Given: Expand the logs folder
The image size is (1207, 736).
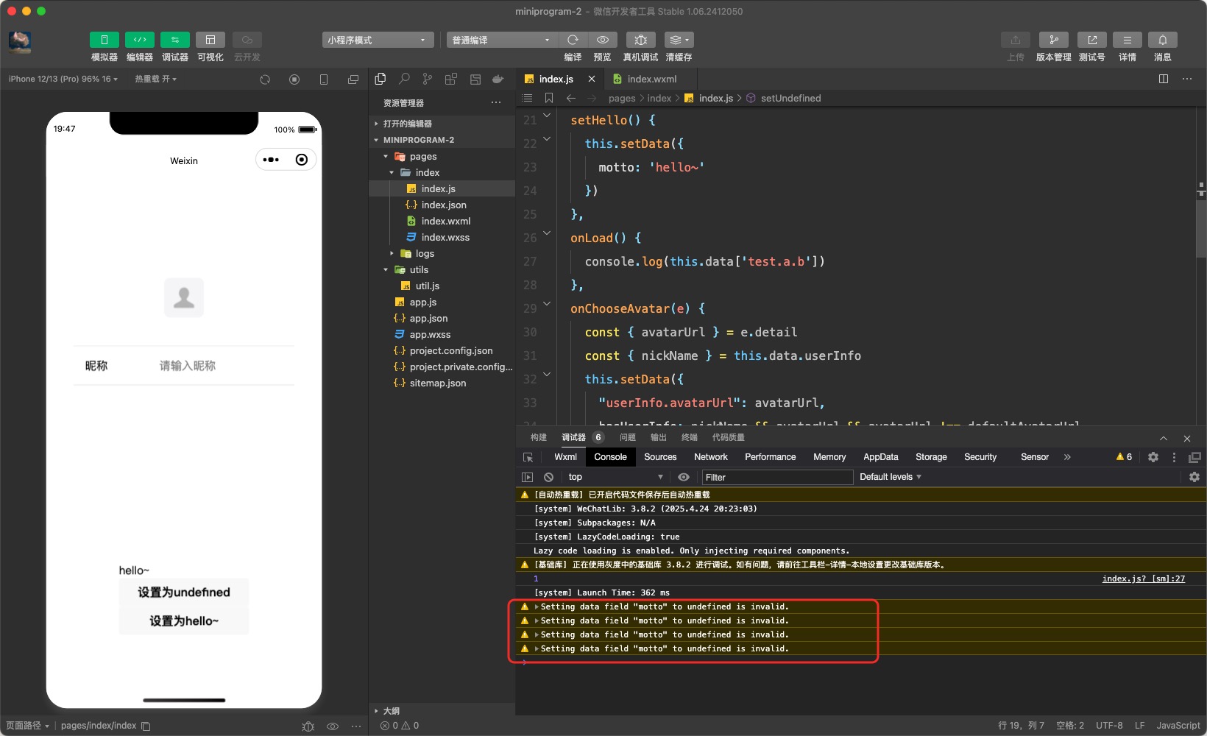Looking at the screenshot, I should pos(442,253).
